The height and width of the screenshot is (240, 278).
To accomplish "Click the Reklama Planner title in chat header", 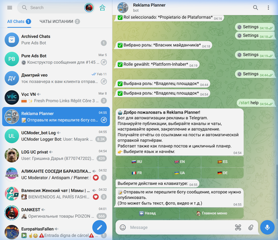I will click(149, 5).
